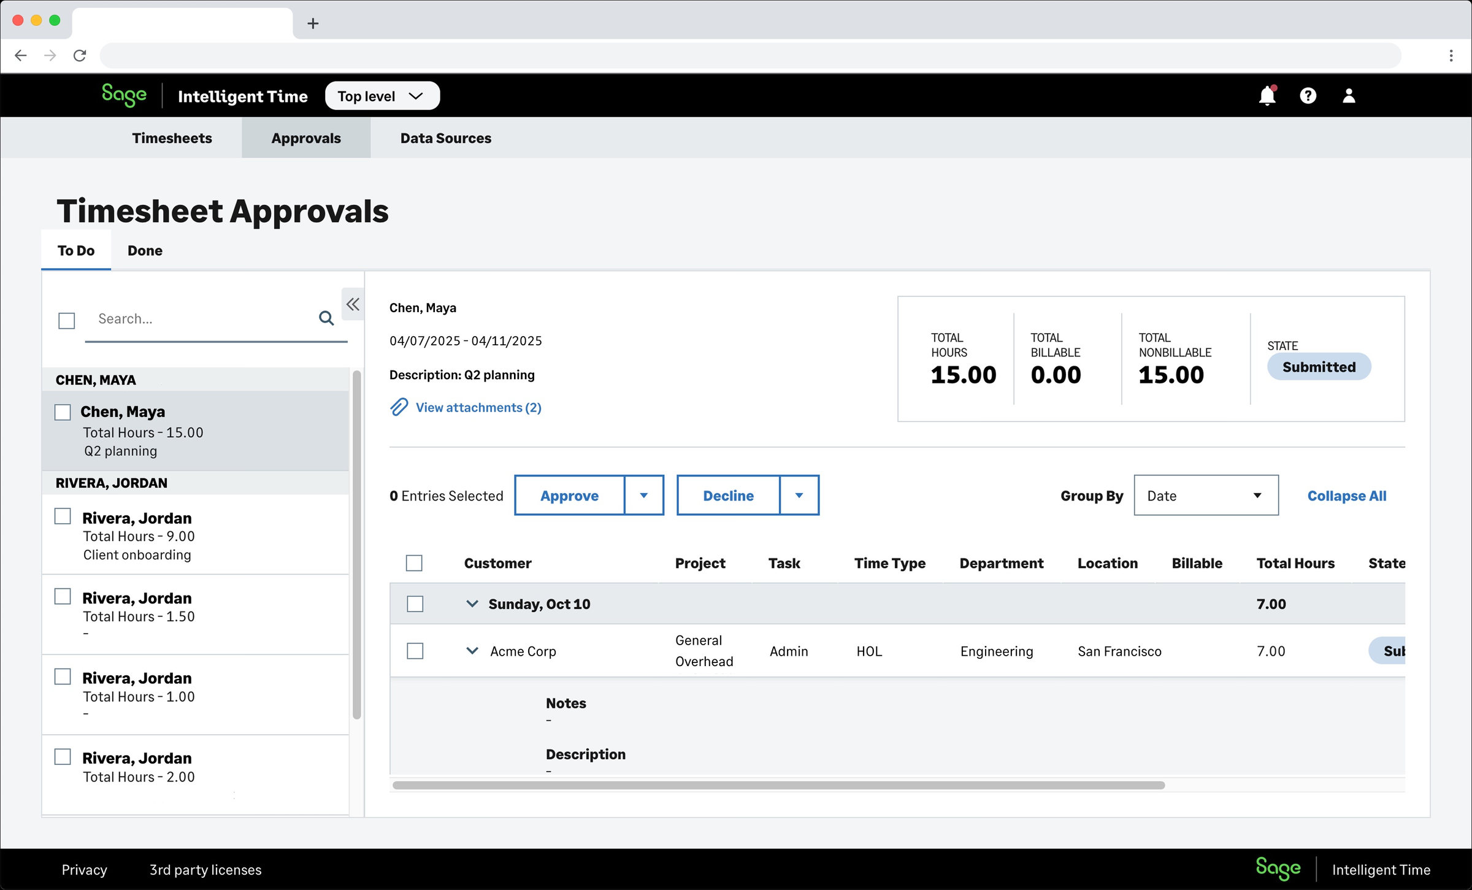Click the paperclip attachment icon
Screen dimensions: 1472x890
399,407
